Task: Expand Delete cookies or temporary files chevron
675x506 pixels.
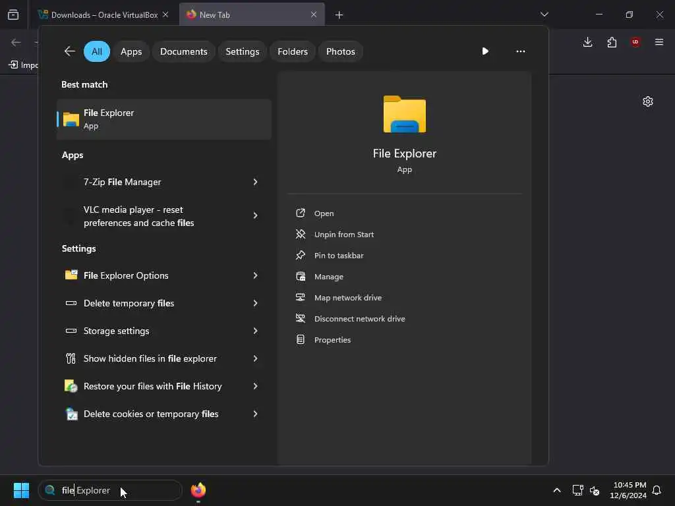Action: point(255,414)
